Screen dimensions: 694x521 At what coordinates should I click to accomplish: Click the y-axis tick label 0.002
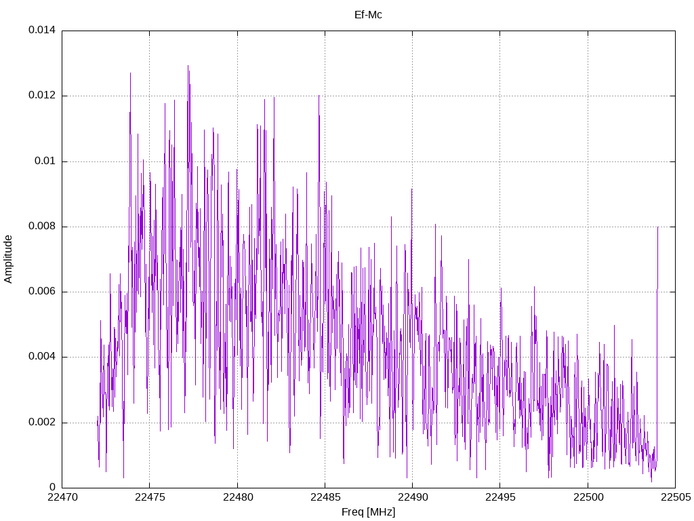tap(42, 422)
